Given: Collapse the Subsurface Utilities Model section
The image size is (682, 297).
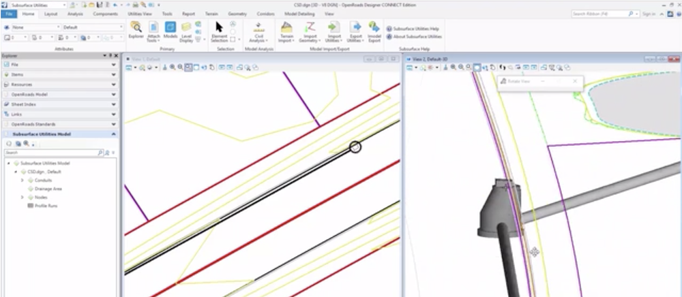Looking at the screenshot, I should (59, 135).
